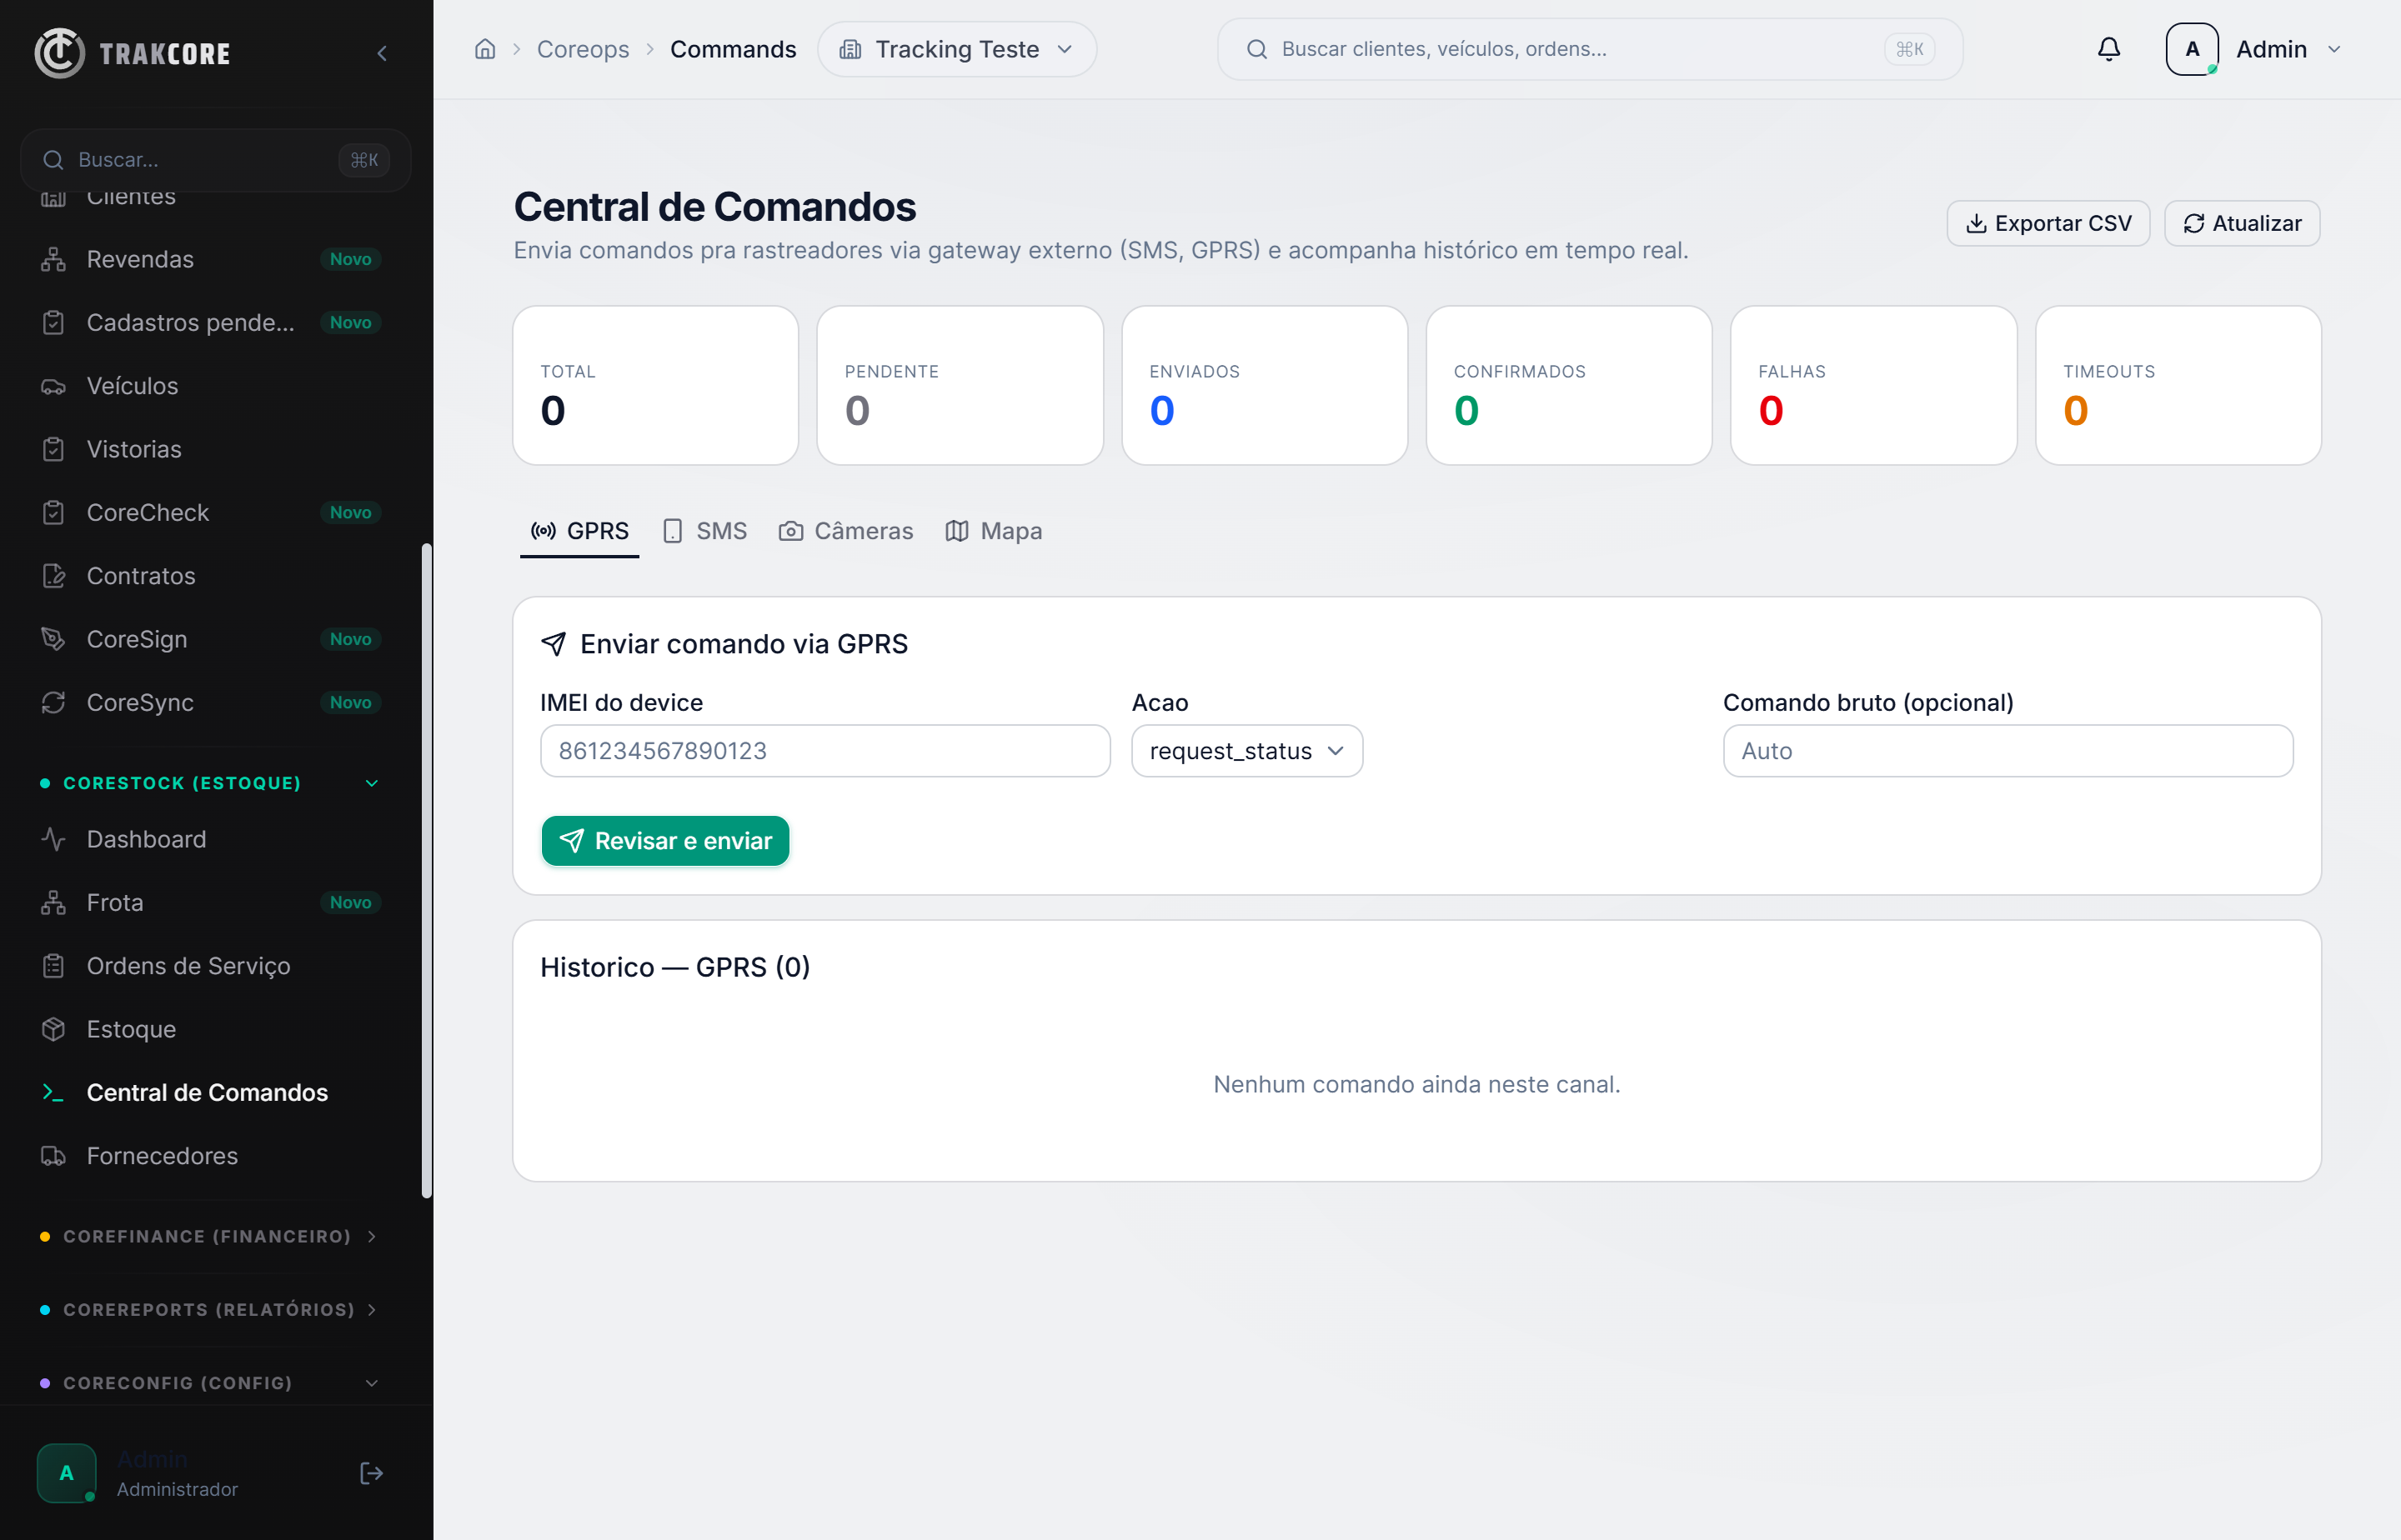Image resolution: width=2401 pixels, height=1540 pixels.
Task: Click the CoreCheck icon in sidebar
Action: point(54,512)
